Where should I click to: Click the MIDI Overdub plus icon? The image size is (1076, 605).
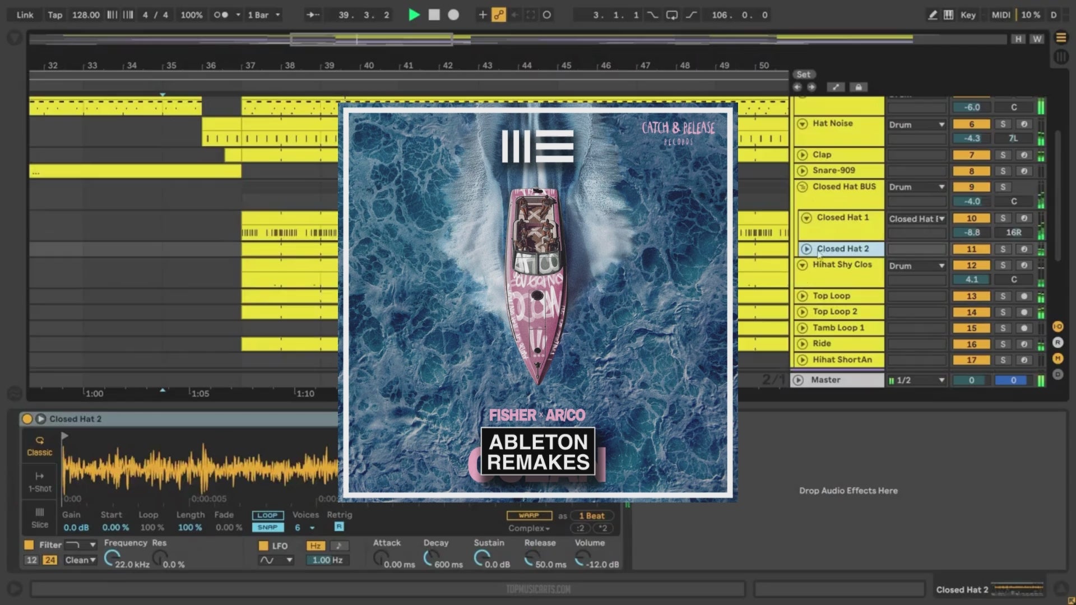483,15
